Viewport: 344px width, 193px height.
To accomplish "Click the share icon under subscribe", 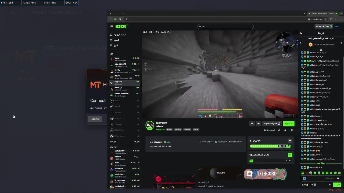I will point(279,130).
